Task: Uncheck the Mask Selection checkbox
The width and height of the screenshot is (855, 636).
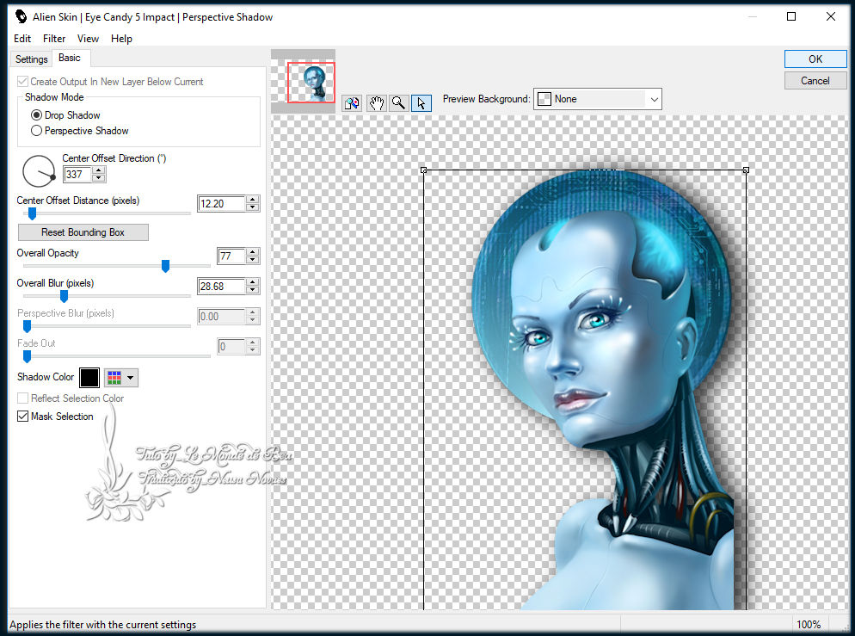Action: coord(23,417)
